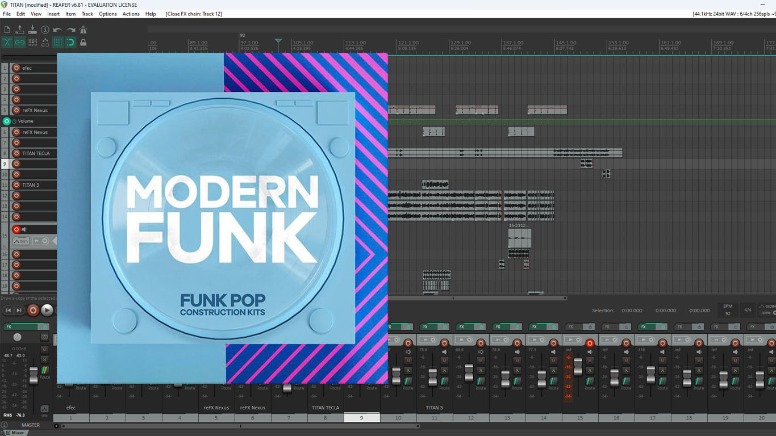The image size is (776, 436).
Task: Create a new project from the toolbar
Action: pos(7,30)
